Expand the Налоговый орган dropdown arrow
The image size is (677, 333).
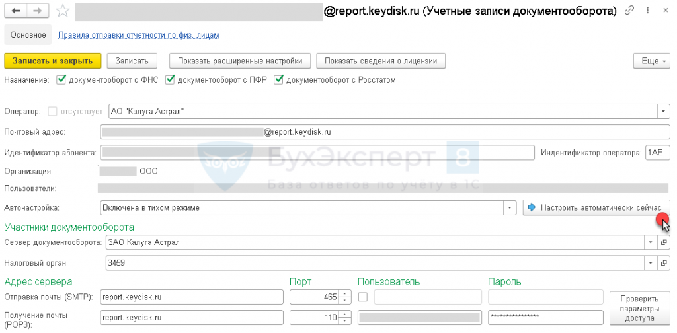click(651, 262)
